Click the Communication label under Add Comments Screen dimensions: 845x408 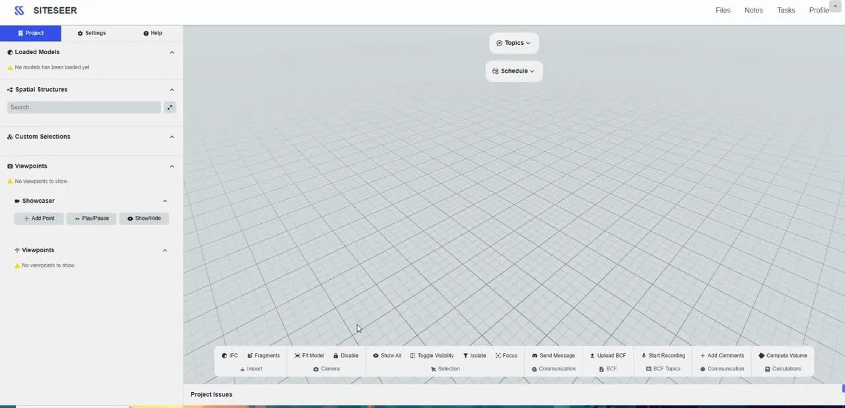click(722, 369)
